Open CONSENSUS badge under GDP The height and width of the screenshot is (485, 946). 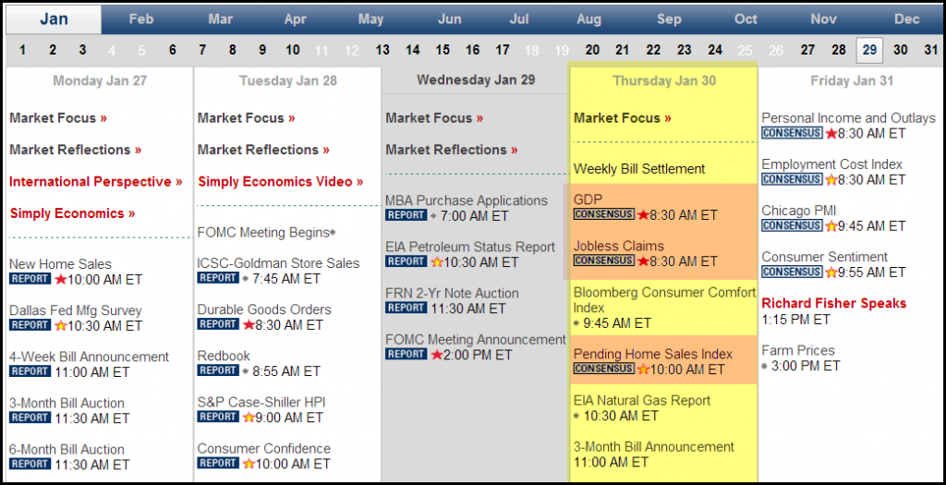pyautogui.click(x=604, y=214)
